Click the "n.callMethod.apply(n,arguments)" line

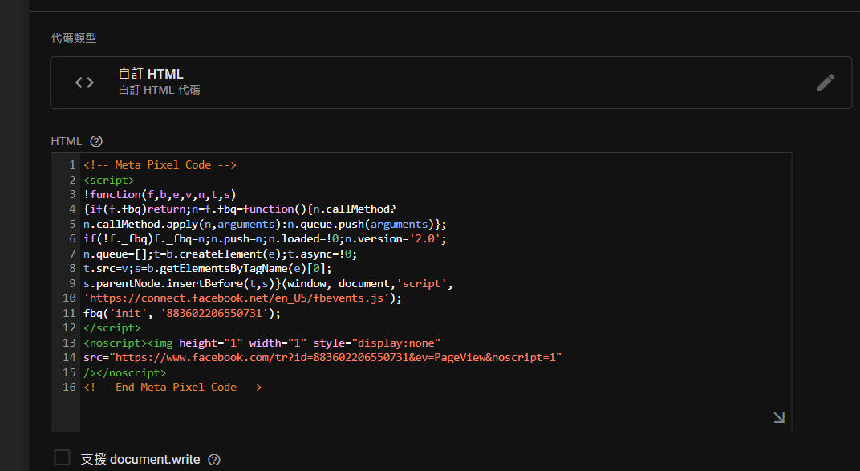[x=265, y=224]
